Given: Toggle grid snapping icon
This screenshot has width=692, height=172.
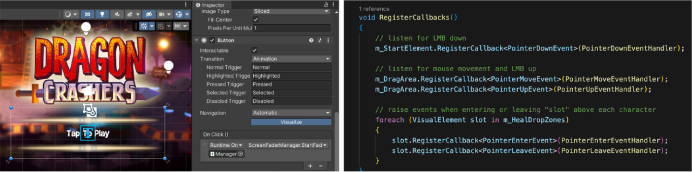Looking at the screenshot, I should point(160,26).
